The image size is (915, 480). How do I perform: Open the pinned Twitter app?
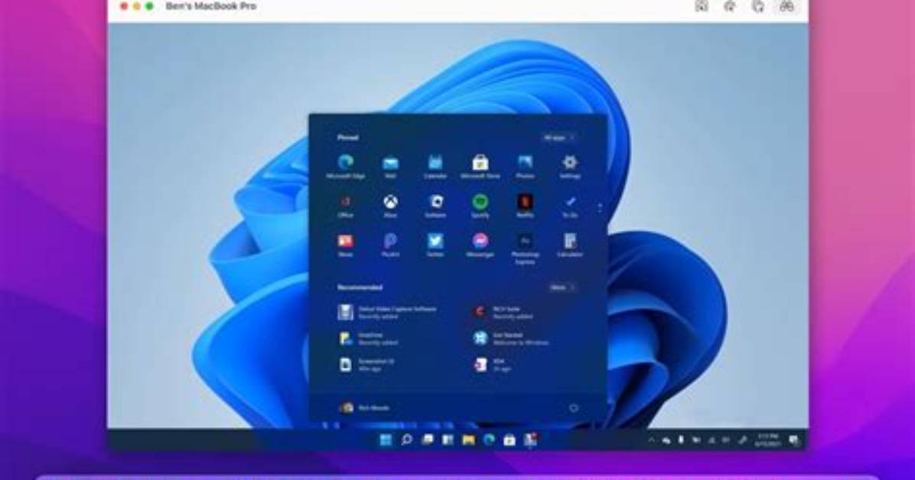[x=435, y=245]
